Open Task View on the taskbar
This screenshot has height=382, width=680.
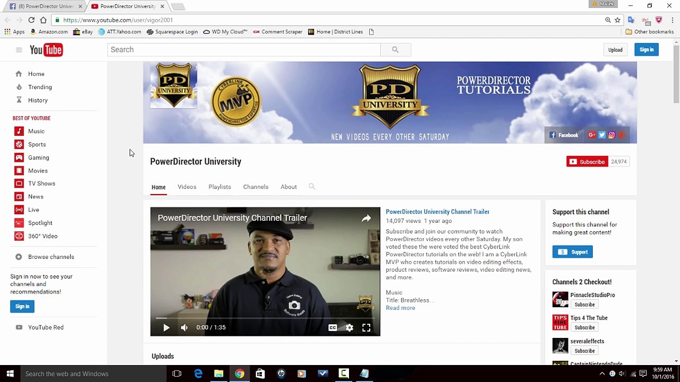[x=177, y=374]
